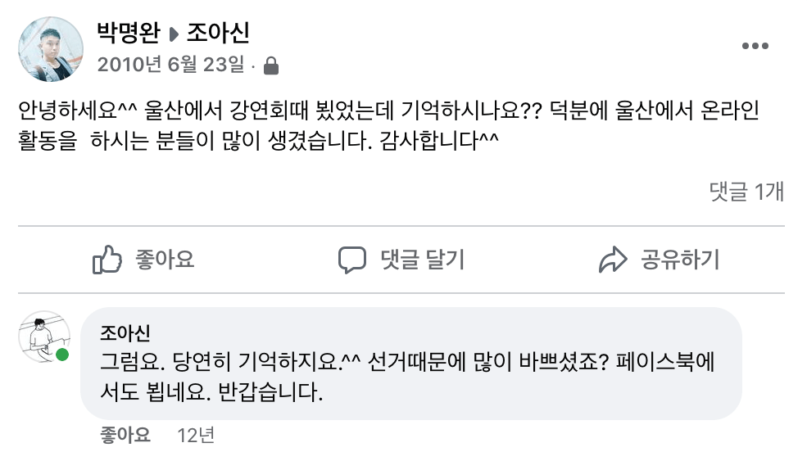
Task: Click the lock privacy icon beside the date
Action: click(x=270, y=66)
